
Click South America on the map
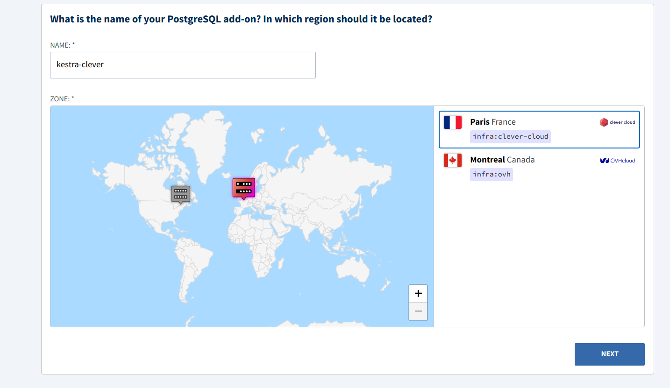point(194,261)
